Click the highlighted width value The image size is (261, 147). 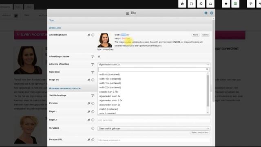(124, 35)
